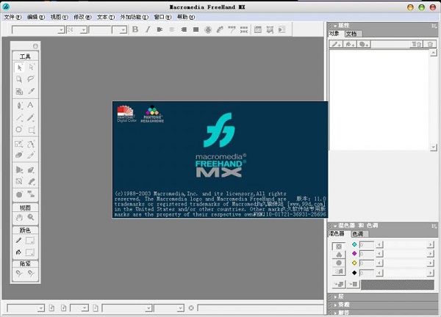
Task: Open the 编辑 menu
Action: (36, 17)
